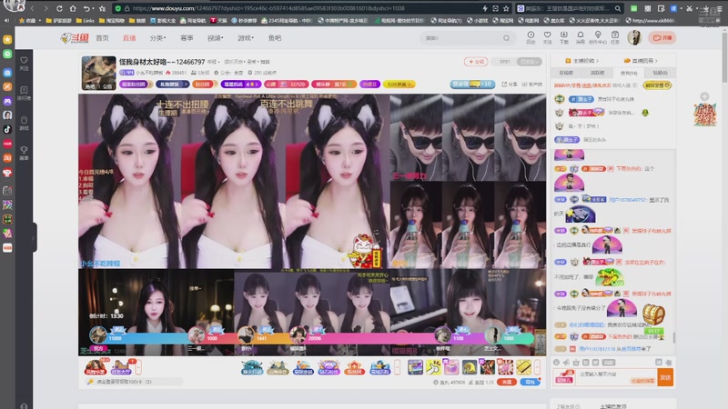728x409 pixels.
Task: Click the lightning speed-mode icon in address bar
Action: 485,8
